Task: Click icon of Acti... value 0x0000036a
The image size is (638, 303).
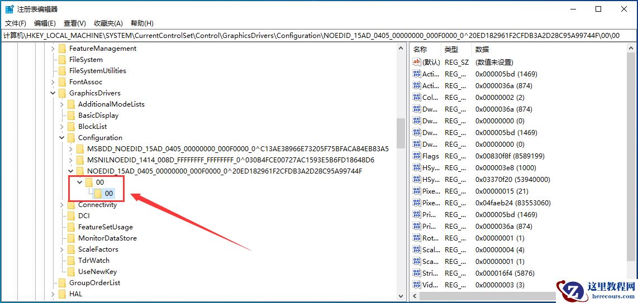Action: (416, 86)
